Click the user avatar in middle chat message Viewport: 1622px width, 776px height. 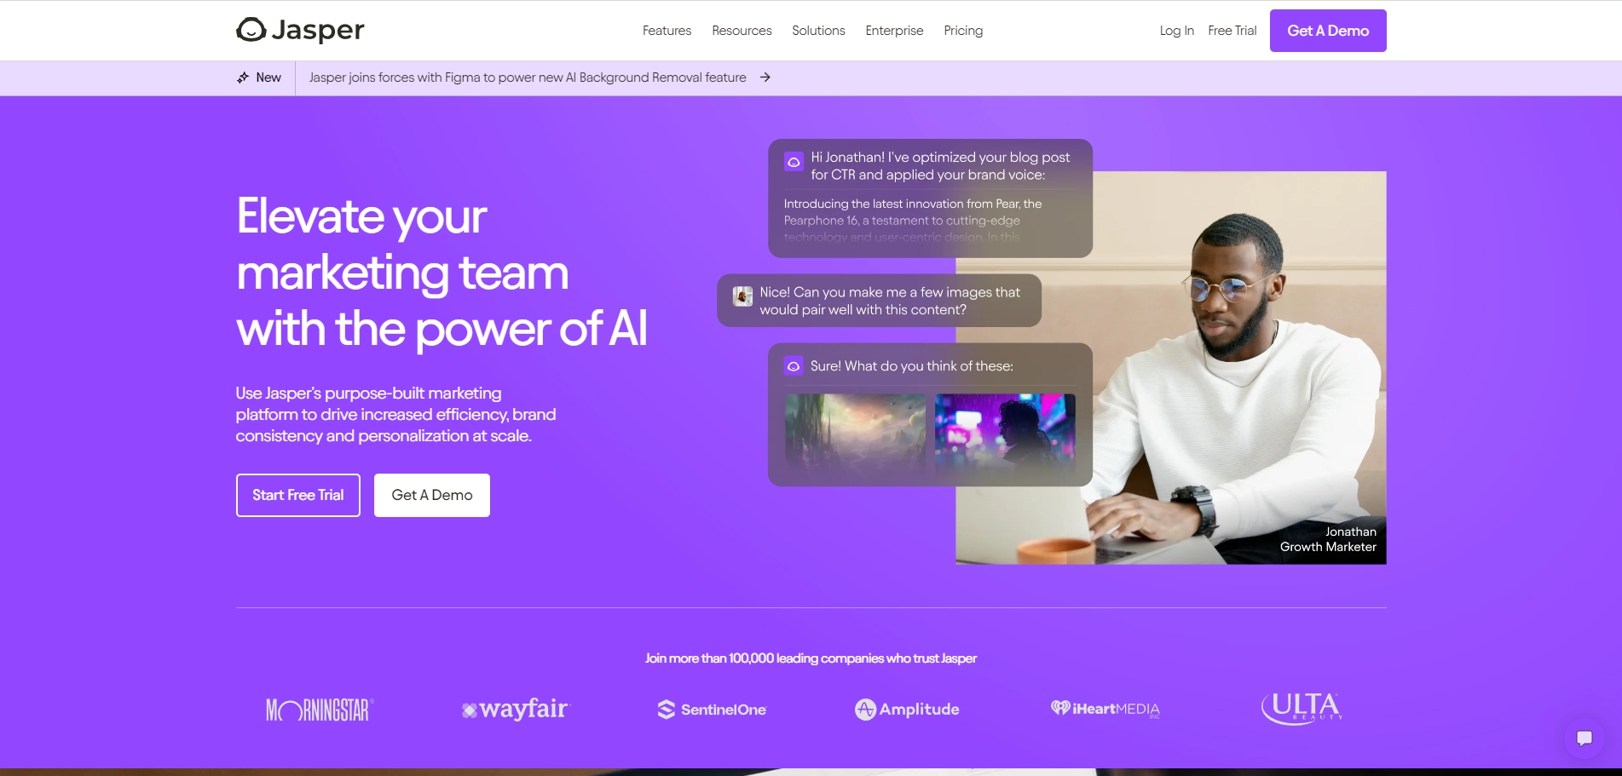pos(743,296)
